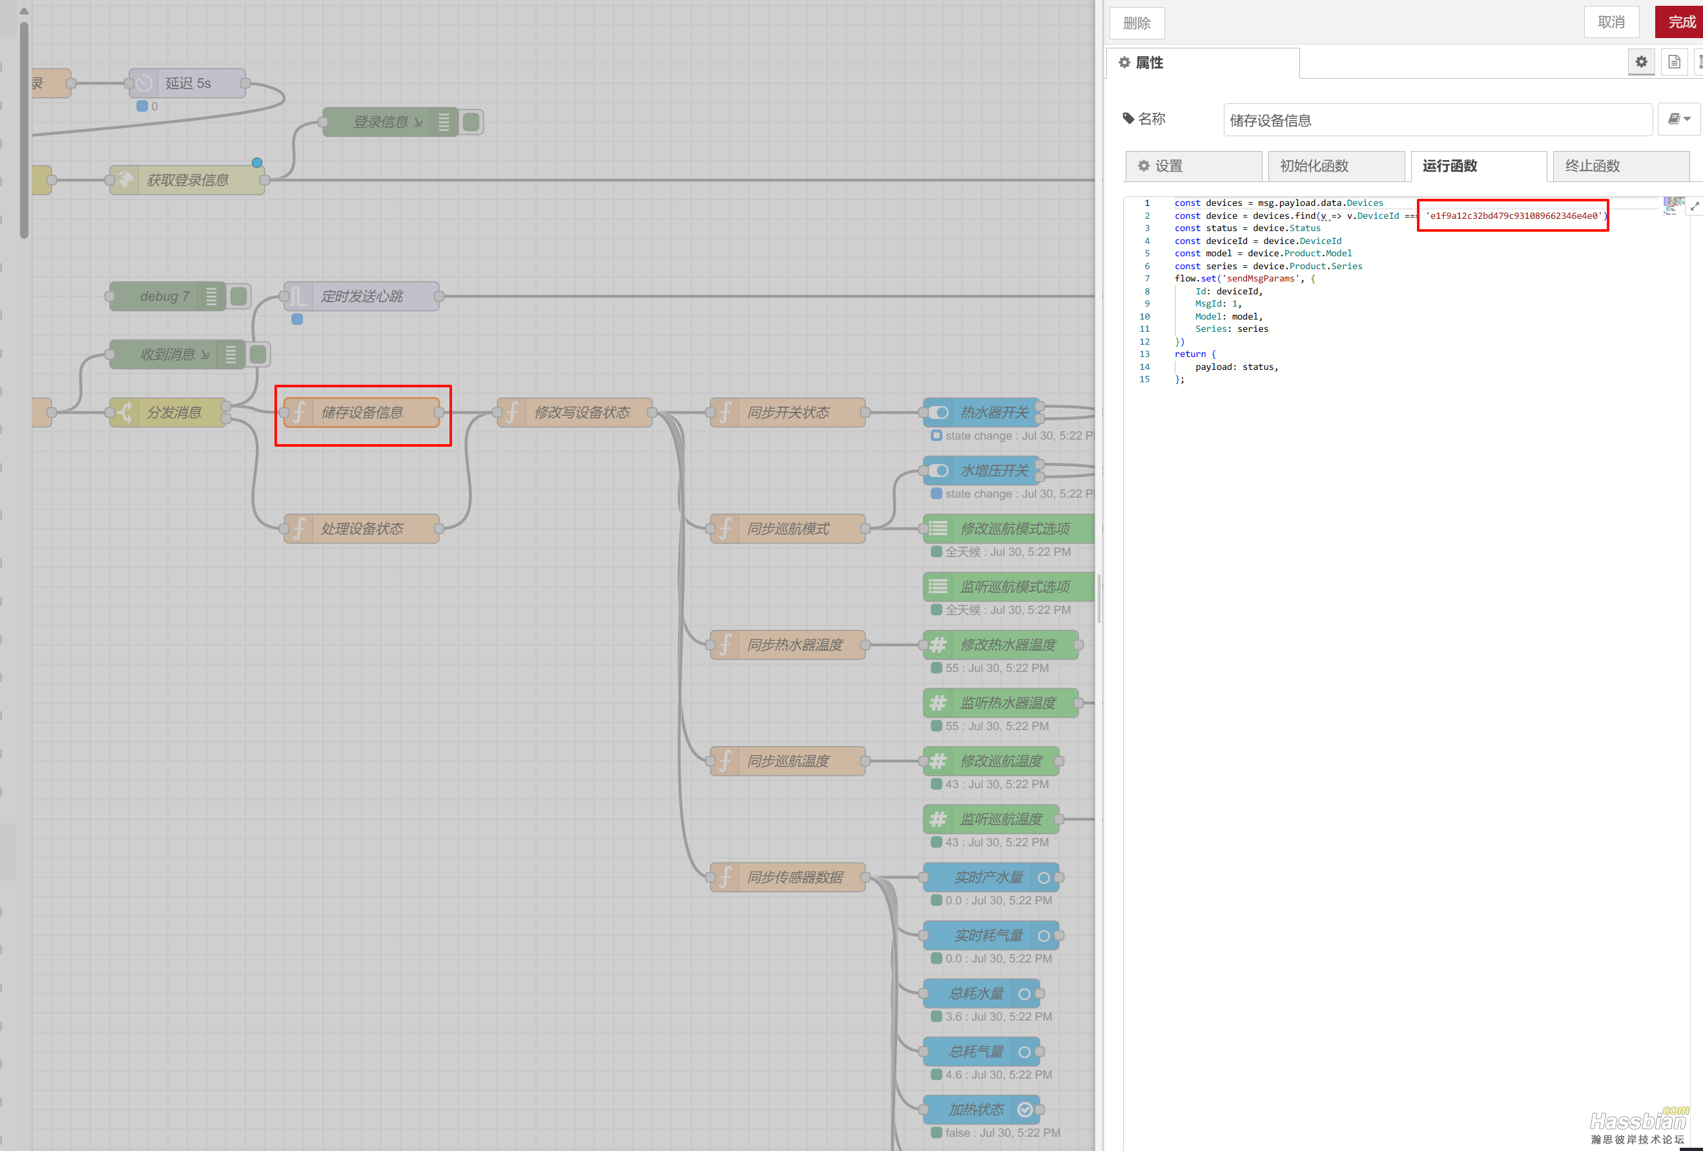This screenshot has width=1703, height=1151.
Task: Click the 收到消息 debug node list icon
Action: (231, 354)
